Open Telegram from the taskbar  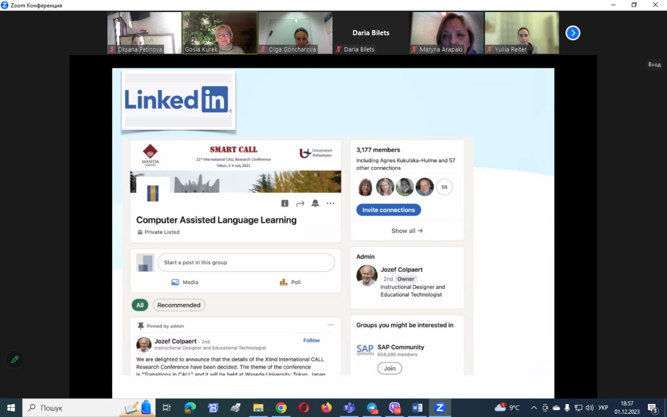[372, 408]
